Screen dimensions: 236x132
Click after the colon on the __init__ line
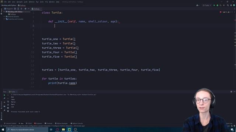tap(119, 22)
